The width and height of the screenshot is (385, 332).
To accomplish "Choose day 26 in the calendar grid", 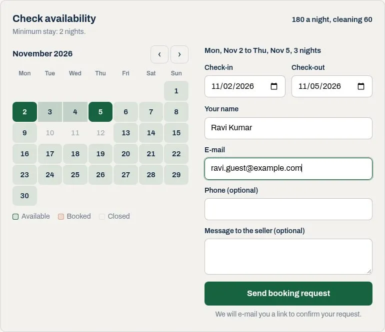I will [x=100, y=175].
